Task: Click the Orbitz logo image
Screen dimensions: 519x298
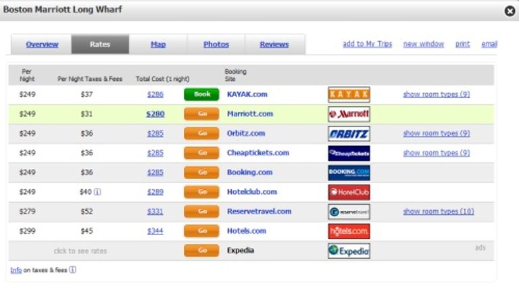Action: point(349,133)
